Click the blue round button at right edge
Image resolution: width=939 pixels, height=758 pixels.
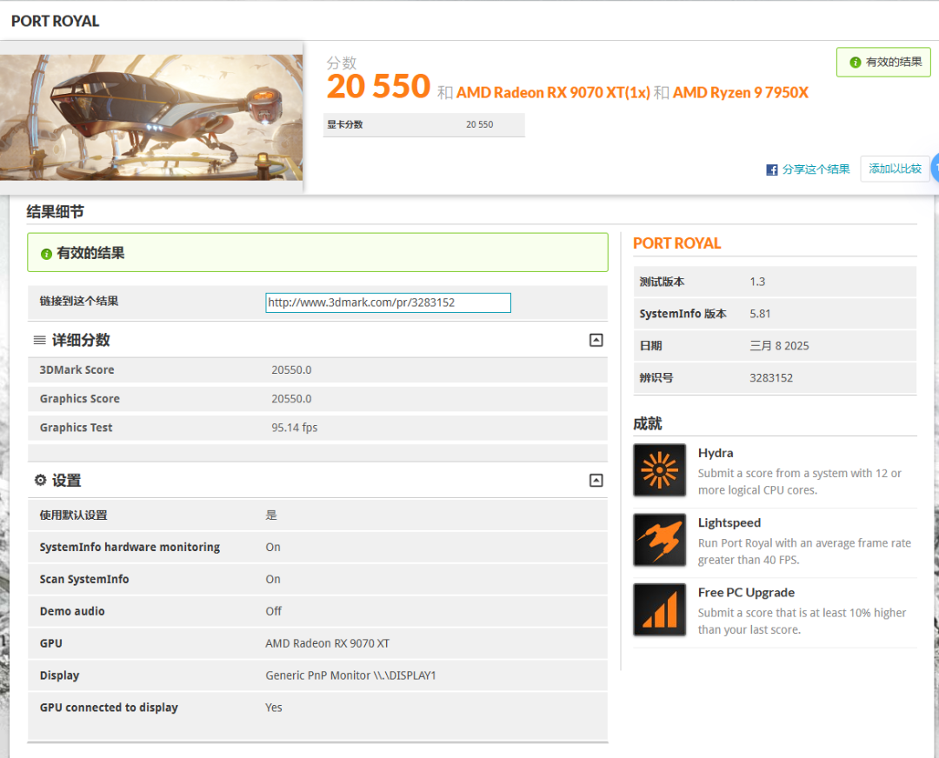click(x=936, y=169)
